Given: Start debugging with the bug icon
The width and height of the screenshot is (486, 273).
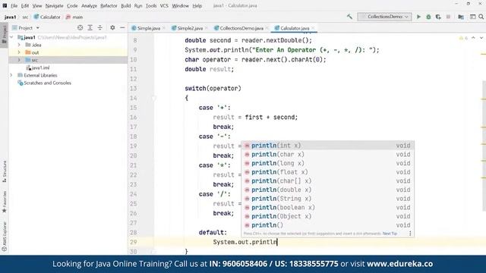Looking at the screenshot, I should tap(428, 17).
